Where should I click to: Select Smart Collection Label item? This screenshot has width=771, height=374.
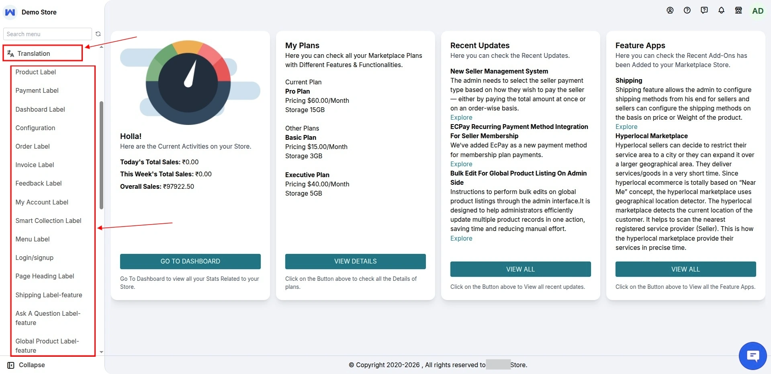48,221
